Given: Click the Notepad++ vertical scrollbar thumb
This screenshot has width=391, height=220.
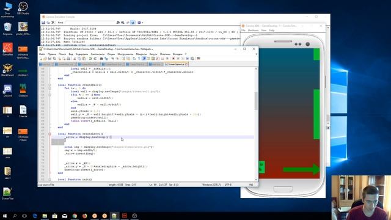Looking at the screenshot, I should click(x=256, y=101).
